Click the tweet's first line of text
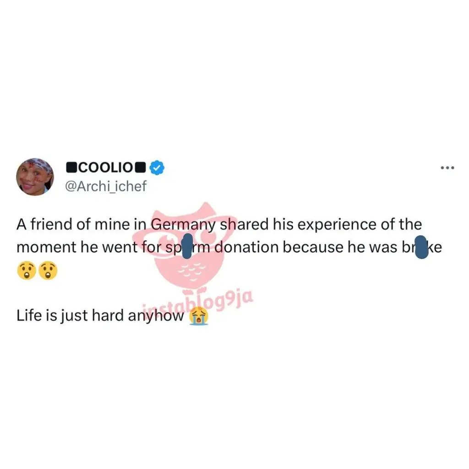Image resolution: width=469 pixels, height=469 pixels. click(x=219, y=225)
